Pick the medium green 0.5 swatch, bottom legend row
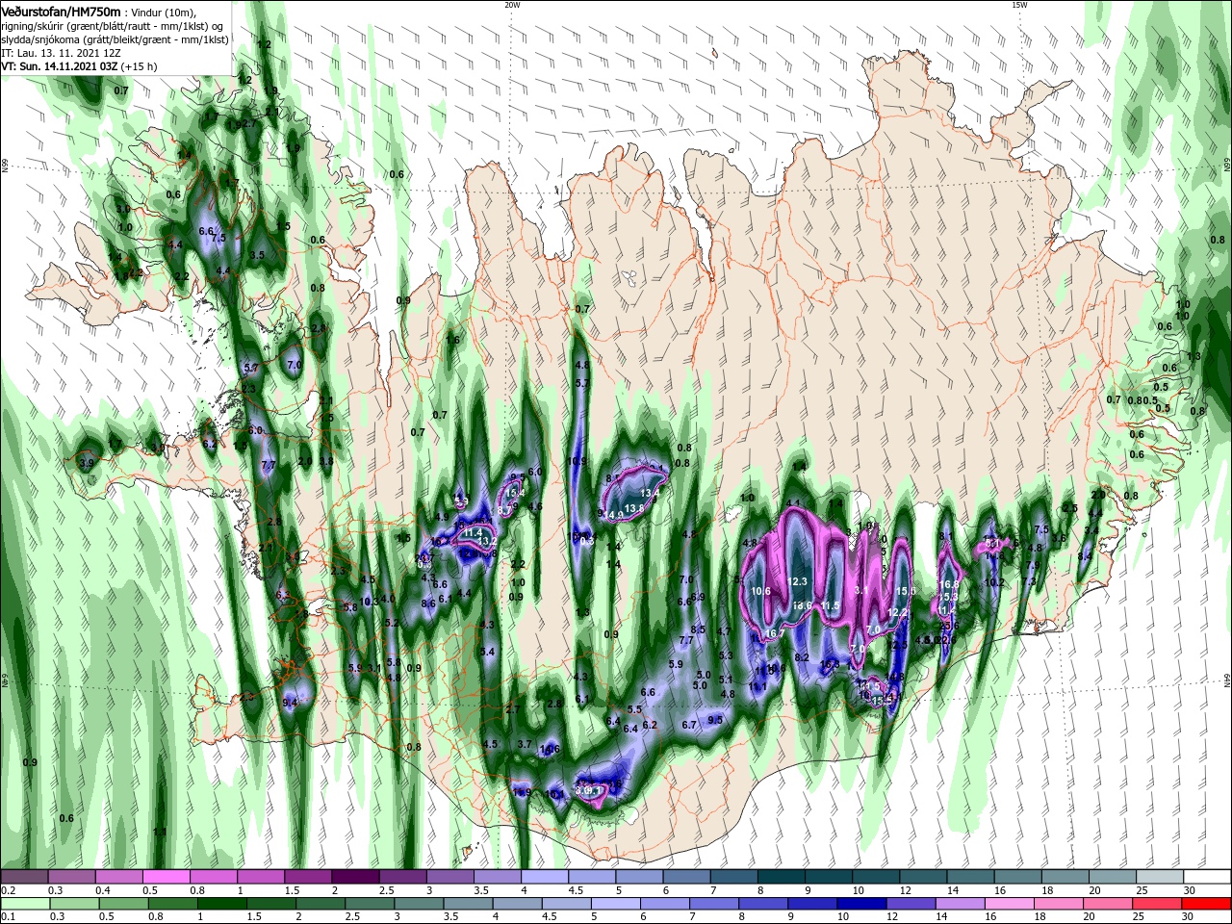This screenshot has height=924, width=1232. (123, 905)
